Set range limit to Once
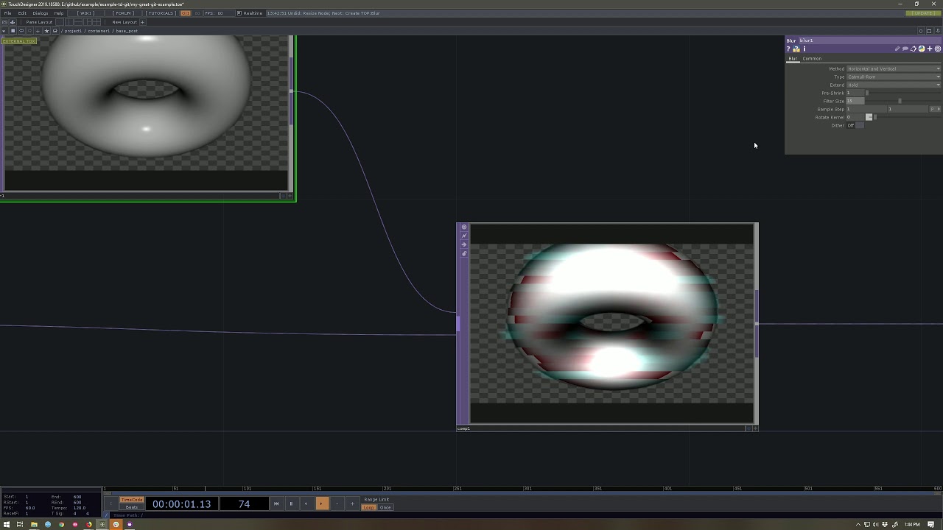The image size is (943, 530). (x=385, y=507)
